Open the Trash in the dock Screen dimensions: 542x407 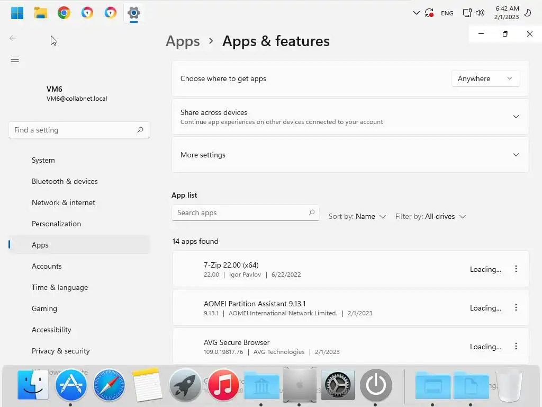pyautogui.click(x=509, y=385)
